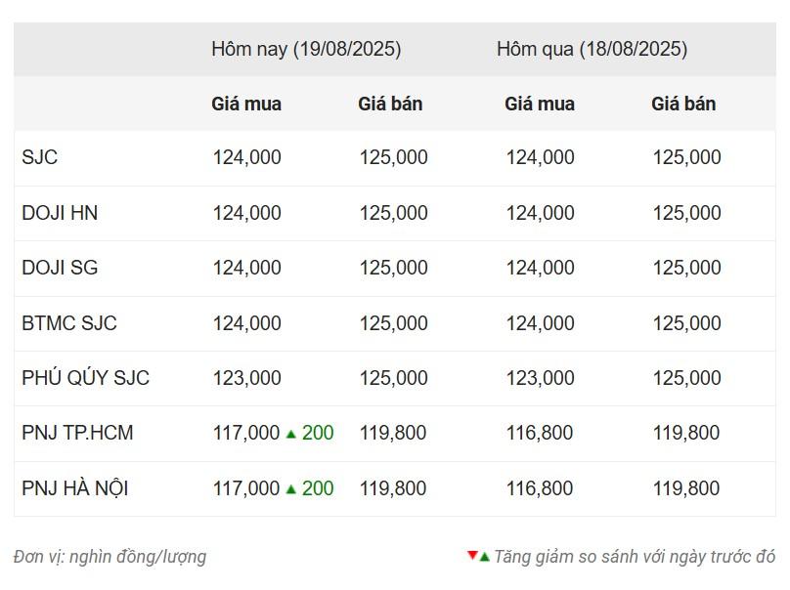Click red down triangle in the legend

pyautogui.click(x=472, y=555)
